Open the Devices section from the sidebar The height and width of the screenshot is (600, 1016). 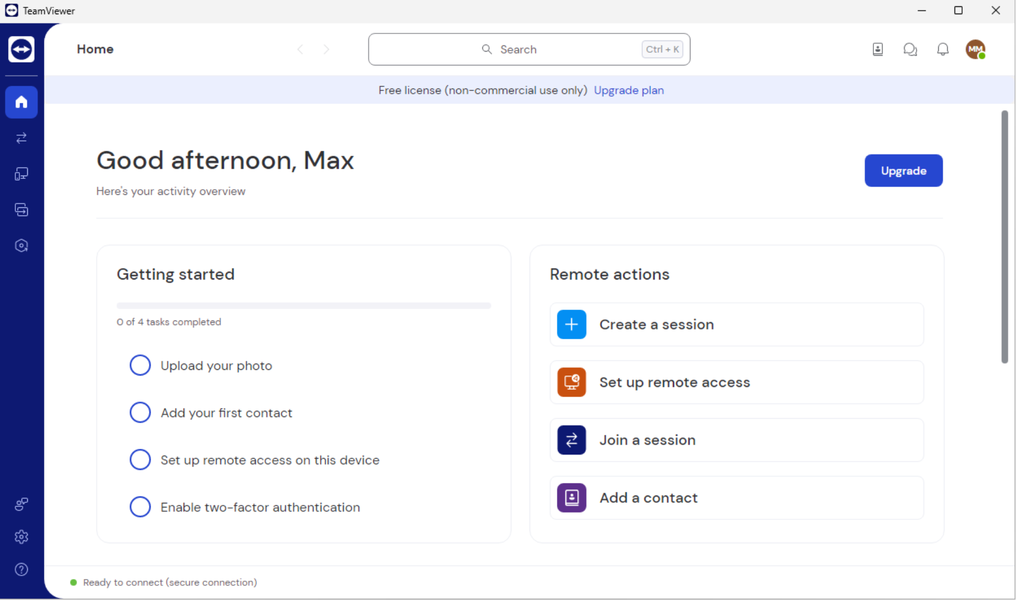point(21,174)
